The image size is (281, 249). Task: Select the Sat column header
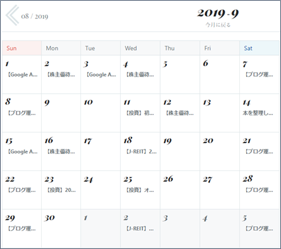tap(259, 48)
